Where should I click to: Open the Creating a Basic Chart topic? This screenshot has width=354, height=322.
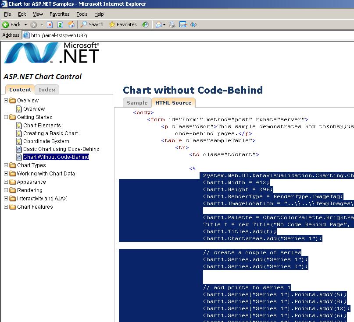pos(50,133)
